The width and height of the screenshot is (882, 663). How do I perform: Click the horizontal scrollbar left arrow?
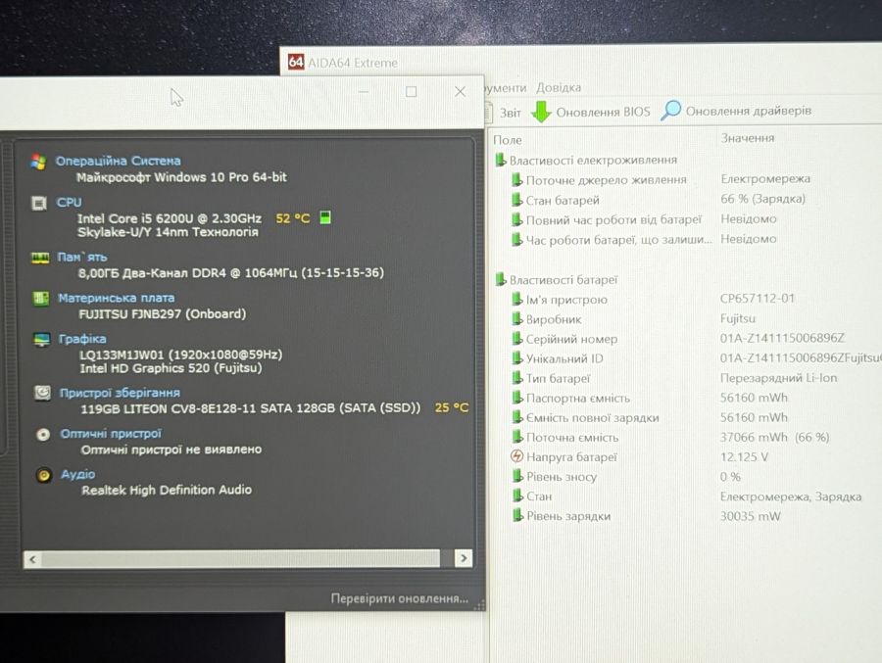(32, 559)
